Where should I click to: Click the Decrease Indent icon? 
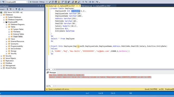pyautogui.click(x=90, y=2)
